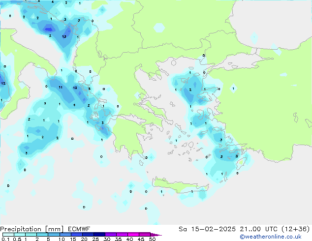Viewport: 312px width, 241px height.
Task: Click the "Precipitation [mm]" title text
Action: coord(31,229)
